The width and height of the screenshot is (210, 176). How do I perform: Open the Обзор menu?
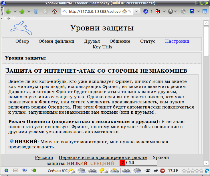point(22,41)
